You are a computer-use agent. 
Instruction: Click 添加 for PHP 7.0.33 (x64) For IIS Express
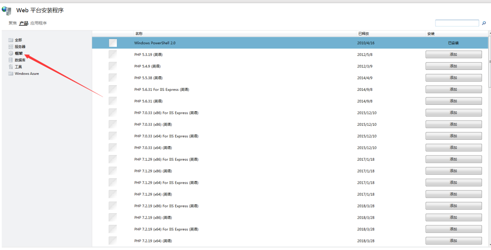pos(453,136)
